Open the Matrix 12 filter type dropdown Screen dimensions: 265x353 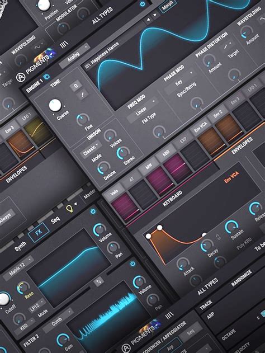coord(18,267)
